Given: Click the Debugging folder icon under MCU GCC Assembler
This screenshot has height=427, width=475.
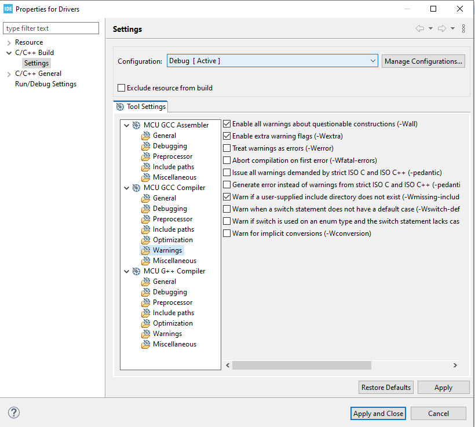Looking at the screenshot, I should click(x=146, y=146).
